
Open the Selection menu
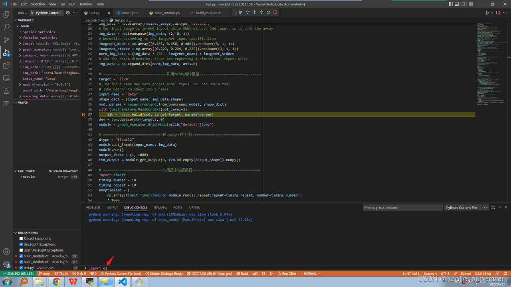click(38, 4)
